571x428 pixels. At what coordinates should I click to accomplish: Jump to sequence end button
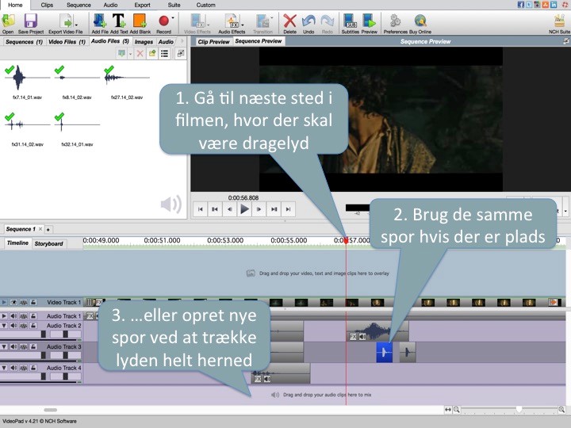pyautogui.click(x=289, y=209)
